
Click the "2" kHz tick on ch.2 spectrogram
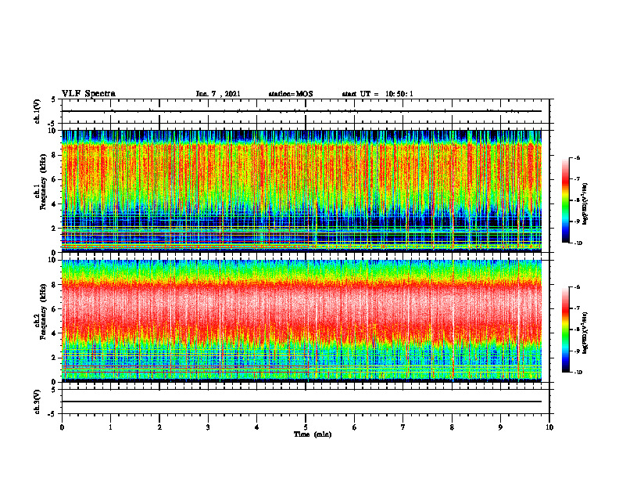pos(55,358)
